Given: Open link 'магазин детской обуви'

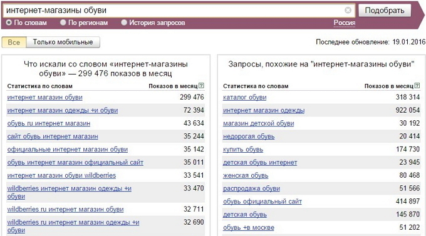Looking at the screenshot, I should click(x=258, y=123).
